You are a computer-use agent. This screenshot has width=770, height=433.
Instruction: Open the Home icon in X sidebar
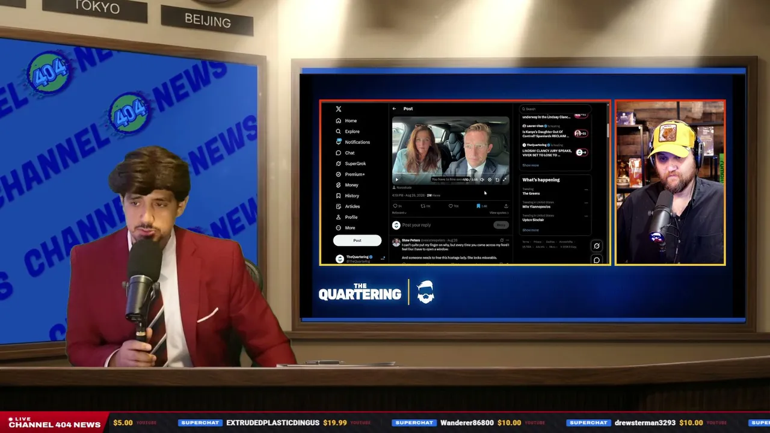click(x=339, y=121)
